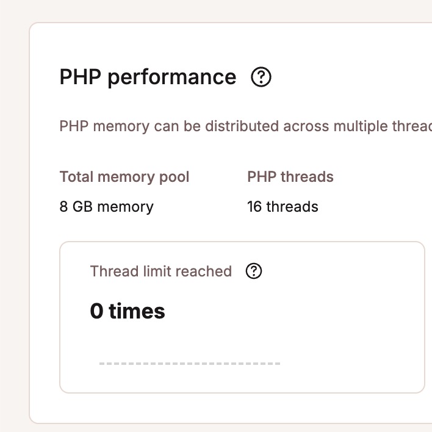
Task: Click the word "times" in the counter
Action: 137,311
